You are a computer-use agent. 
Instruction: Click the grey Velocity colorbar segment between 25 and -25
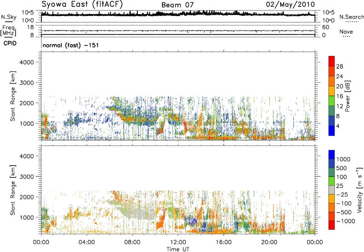[332, 190]
